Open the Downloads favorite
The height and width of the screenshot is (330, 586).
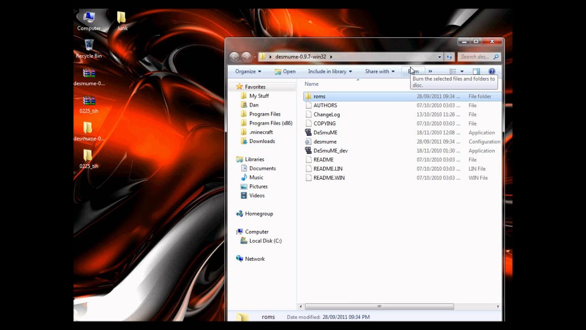(262, 141)
